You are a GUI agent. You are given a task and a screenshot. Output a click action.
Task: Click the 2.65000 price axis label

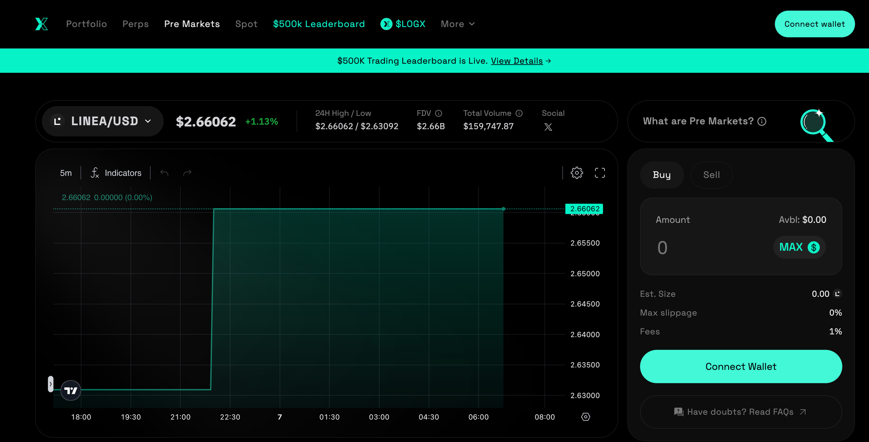[x=585, y=274]
